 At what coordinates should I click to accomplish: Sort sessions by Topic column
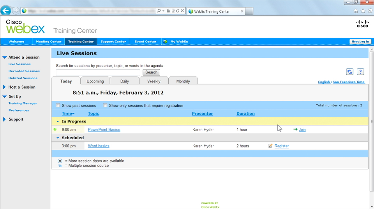[93, 114]
